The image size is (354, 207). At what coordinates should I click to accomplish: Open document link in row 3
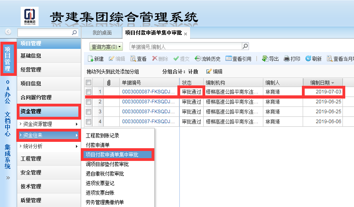[x=148, y=112]
